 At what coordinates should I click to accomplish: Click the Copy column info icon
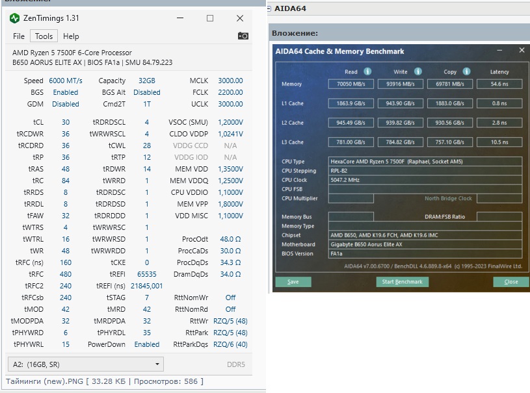467,71
